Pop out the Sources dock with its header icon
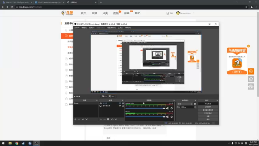Image resolution: width=259 pixels, height=146 pixels. pos(123,100)
